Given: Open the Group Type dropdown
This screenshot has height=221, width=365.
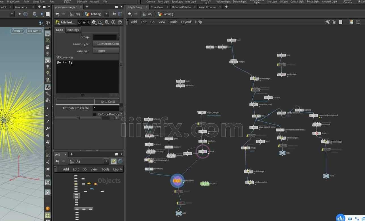Looking at the screenshot, I should [x=106, y=44].
